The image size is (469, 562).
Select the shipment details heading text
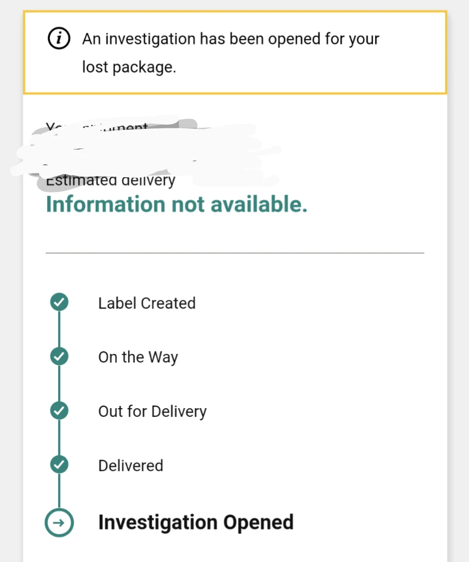98,127
